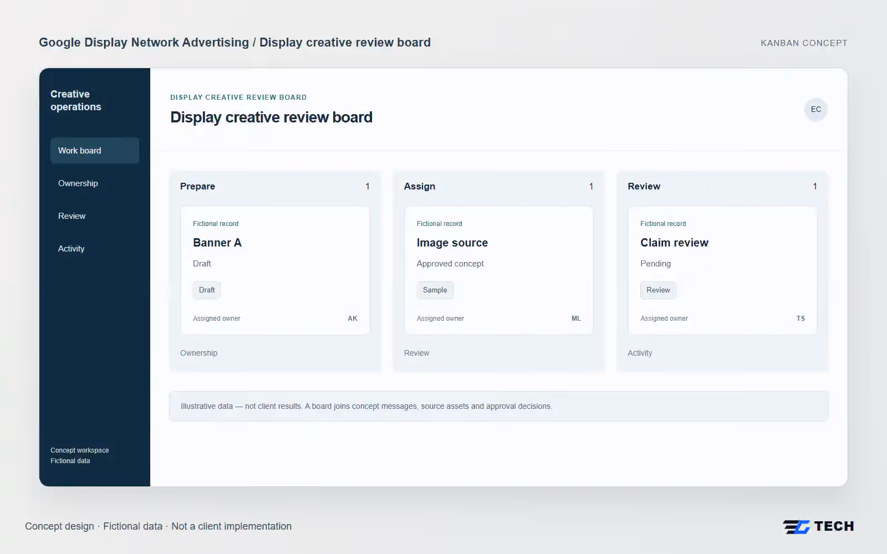Click the Draft status text under Banner A
The width and height of the screenshot is (887, 554).
click(x=202, y=264)
